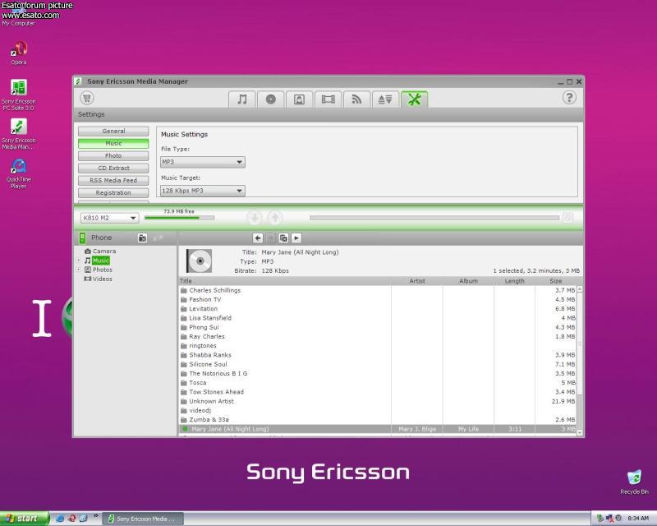Select the Shabba Ranks folder row
Screen dimensions: 657x526
(378, 355)
